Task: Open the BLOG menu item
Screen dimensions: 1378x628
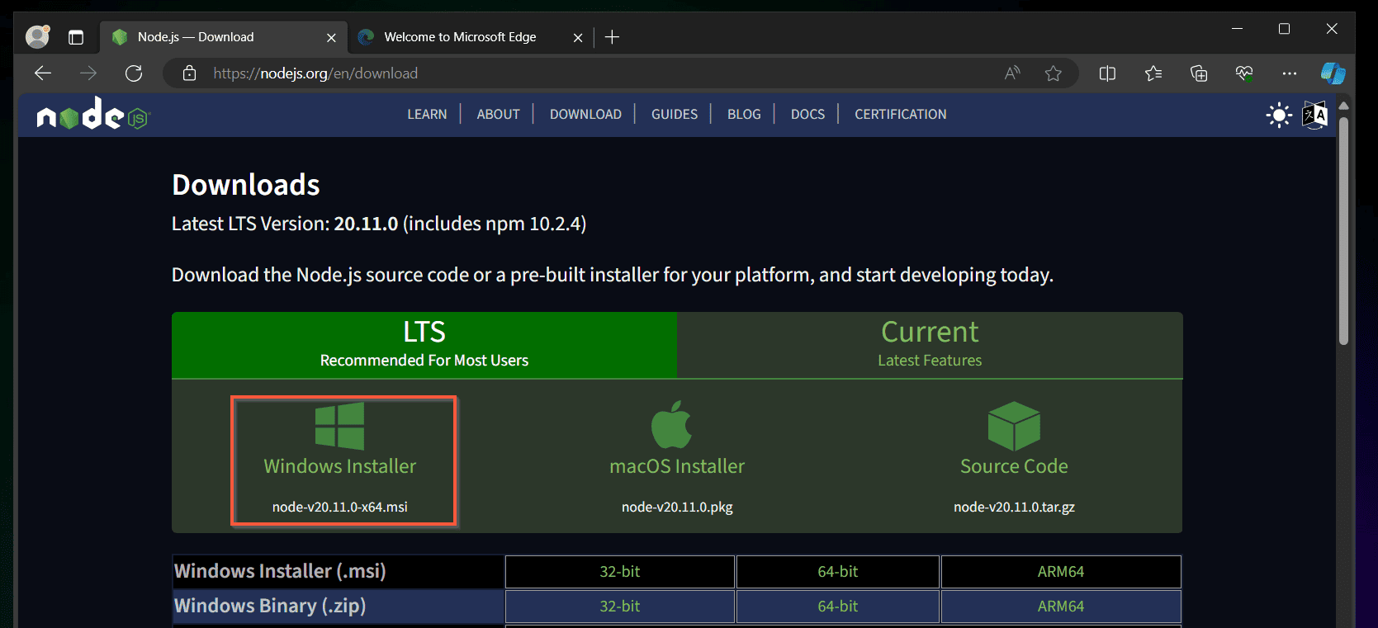Action: click(x=744, y=115)
